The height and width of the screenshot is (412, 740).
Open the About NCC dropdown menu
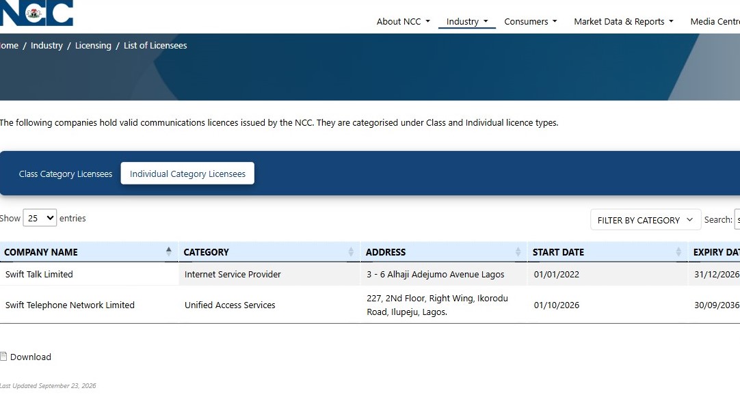tap(403, 22)
